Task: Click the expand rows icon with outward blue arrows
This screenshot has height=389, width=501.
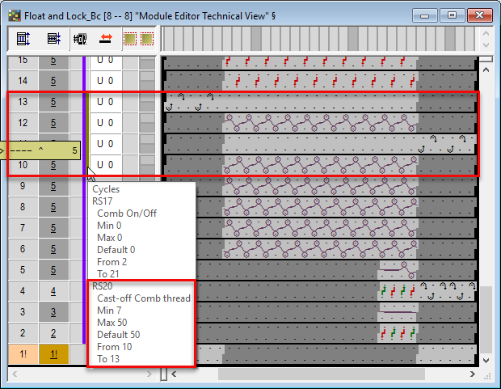Action: 23,38
